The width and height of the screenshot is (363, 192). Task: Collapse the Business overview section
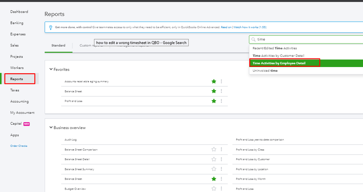51,128
